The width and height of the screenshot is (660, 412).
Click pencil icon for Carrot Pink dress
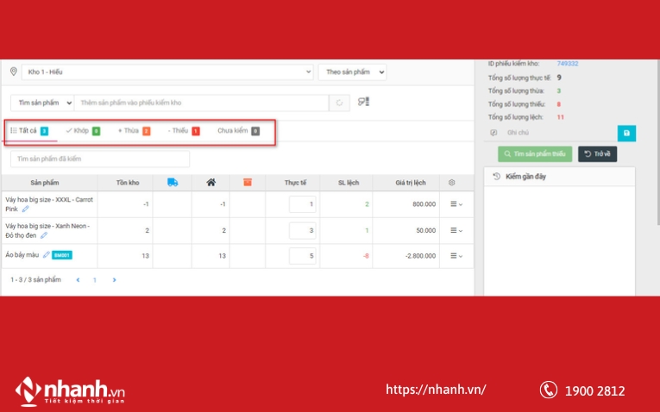coord(26,209)
